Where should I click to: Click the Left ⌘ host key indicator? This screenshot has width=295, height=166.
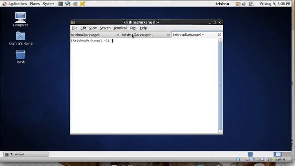click(x=281, y=160)
